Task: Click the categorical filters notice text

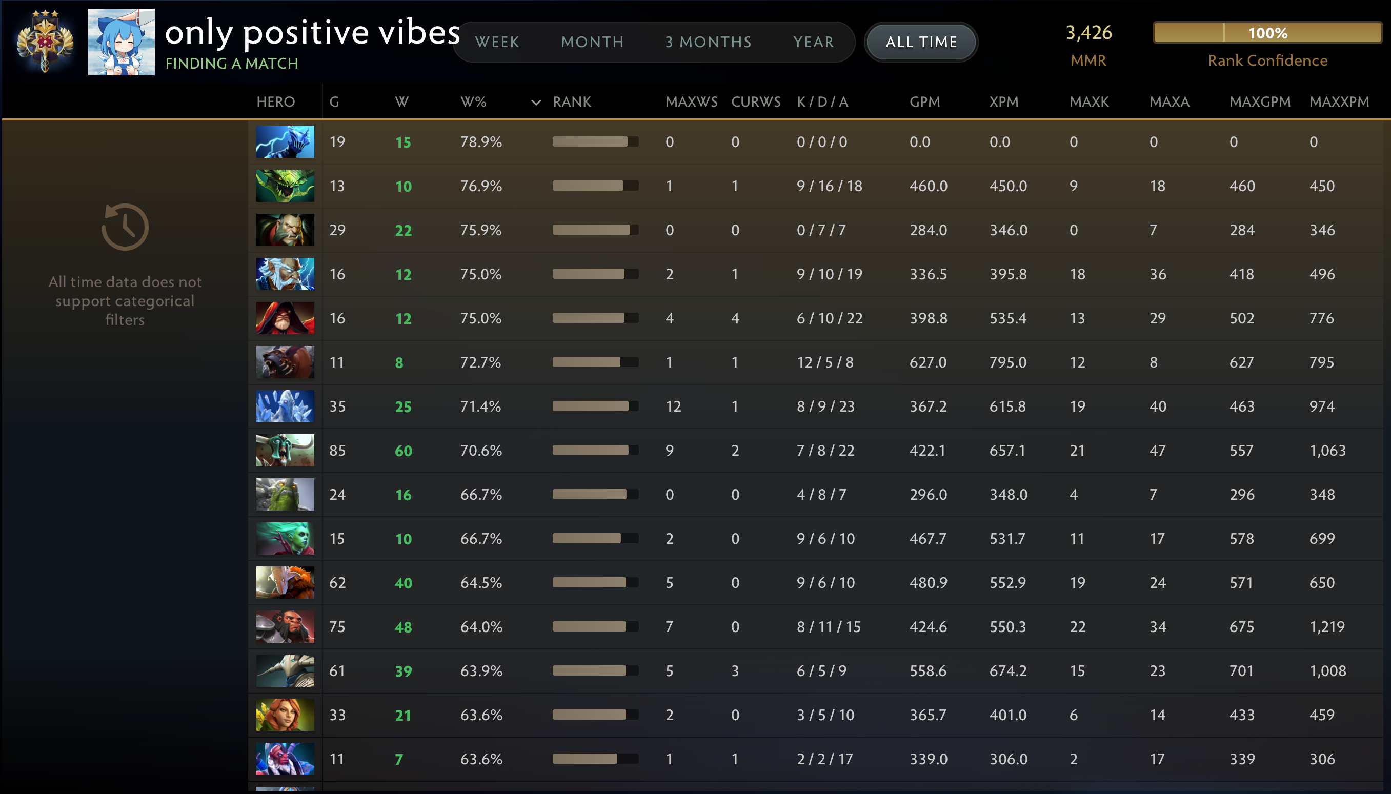Action: [x=125, y=300]
